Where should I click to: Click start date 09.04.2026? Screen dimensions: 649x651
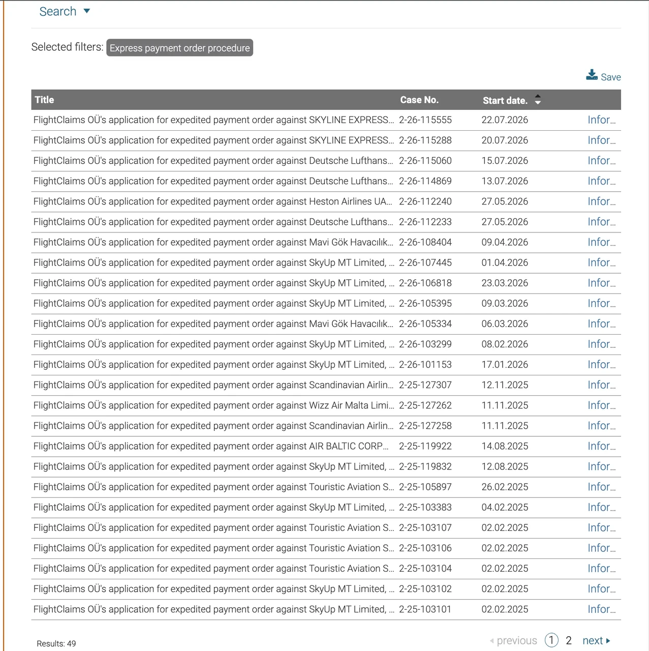[505, 242]
